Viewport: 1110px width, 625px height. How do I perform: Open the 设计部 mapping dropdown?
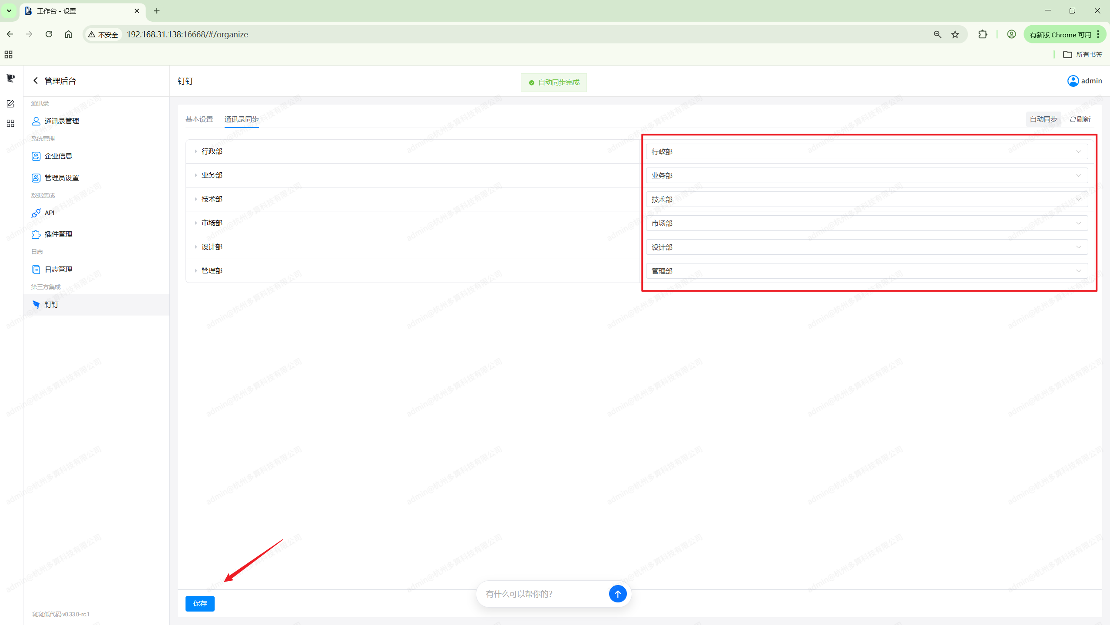[x=866, y=247]
